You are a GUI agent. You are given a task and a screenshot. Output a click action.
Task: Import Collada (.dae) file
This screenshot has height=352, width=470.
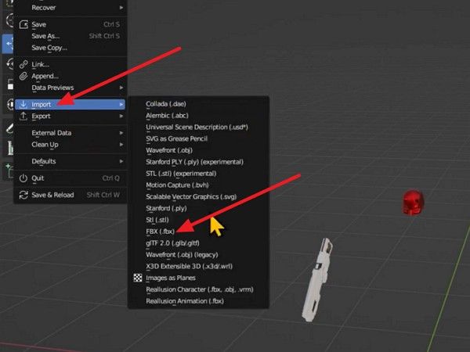(x=198, y=104)
